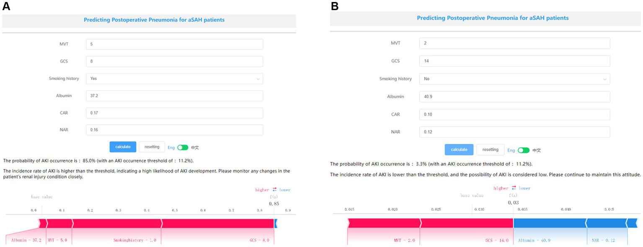
Task: Click GCS input field containing 8
Action: point(174,61)
